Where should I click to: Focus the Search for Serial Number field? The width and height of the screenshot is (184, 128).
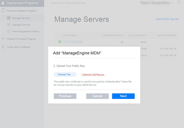coord(68,3)
